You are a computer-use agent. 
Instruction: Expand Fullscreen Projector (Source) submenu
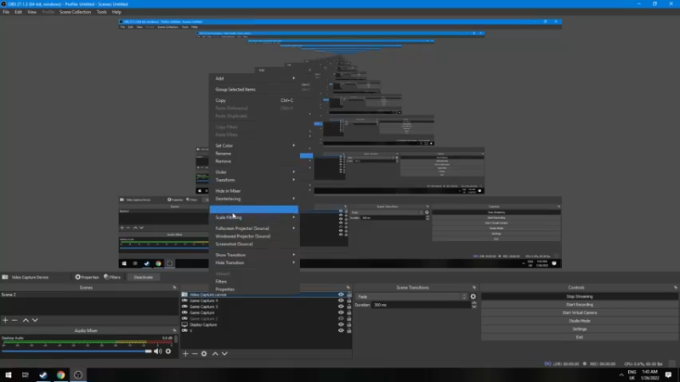[254, 228]
